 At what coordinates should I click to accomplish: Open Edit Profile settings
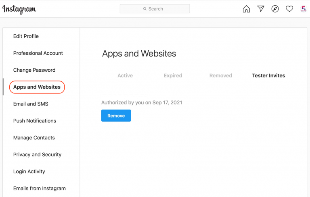click(26, 36)
